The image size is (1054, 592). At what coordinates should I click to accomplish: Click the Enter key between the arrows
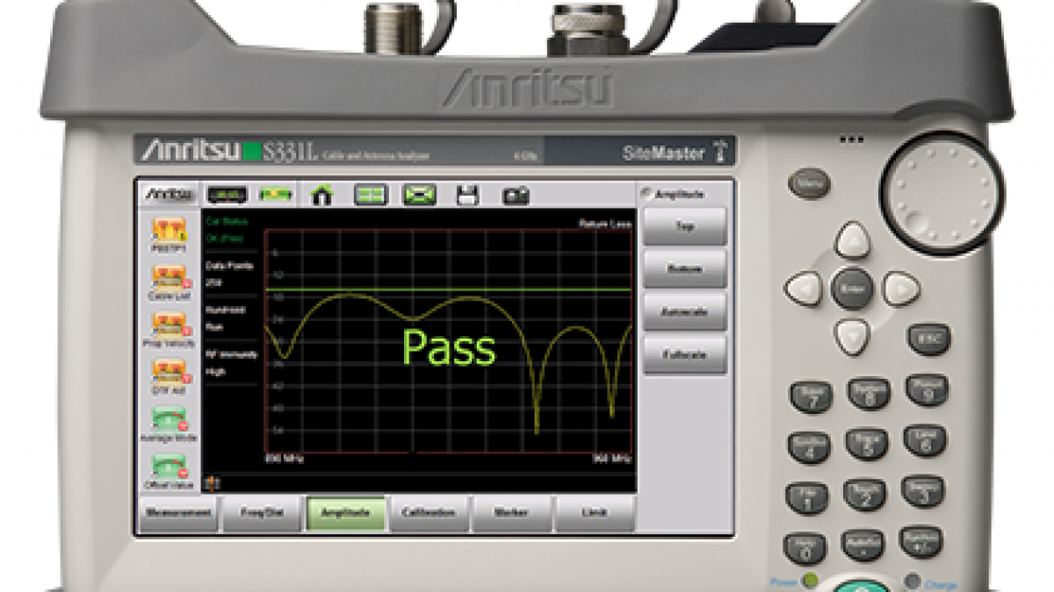[852, 288]
